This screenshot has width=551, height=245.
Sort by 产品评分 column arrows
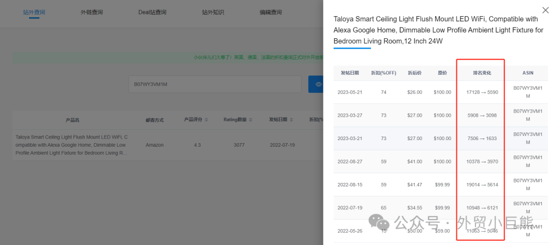click(206, 120)
